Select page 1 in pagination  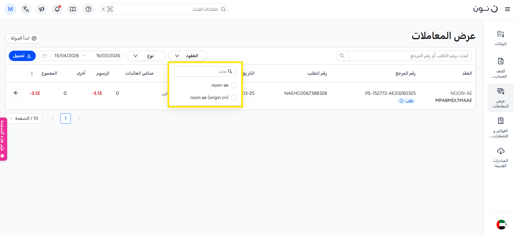(66, 118)
